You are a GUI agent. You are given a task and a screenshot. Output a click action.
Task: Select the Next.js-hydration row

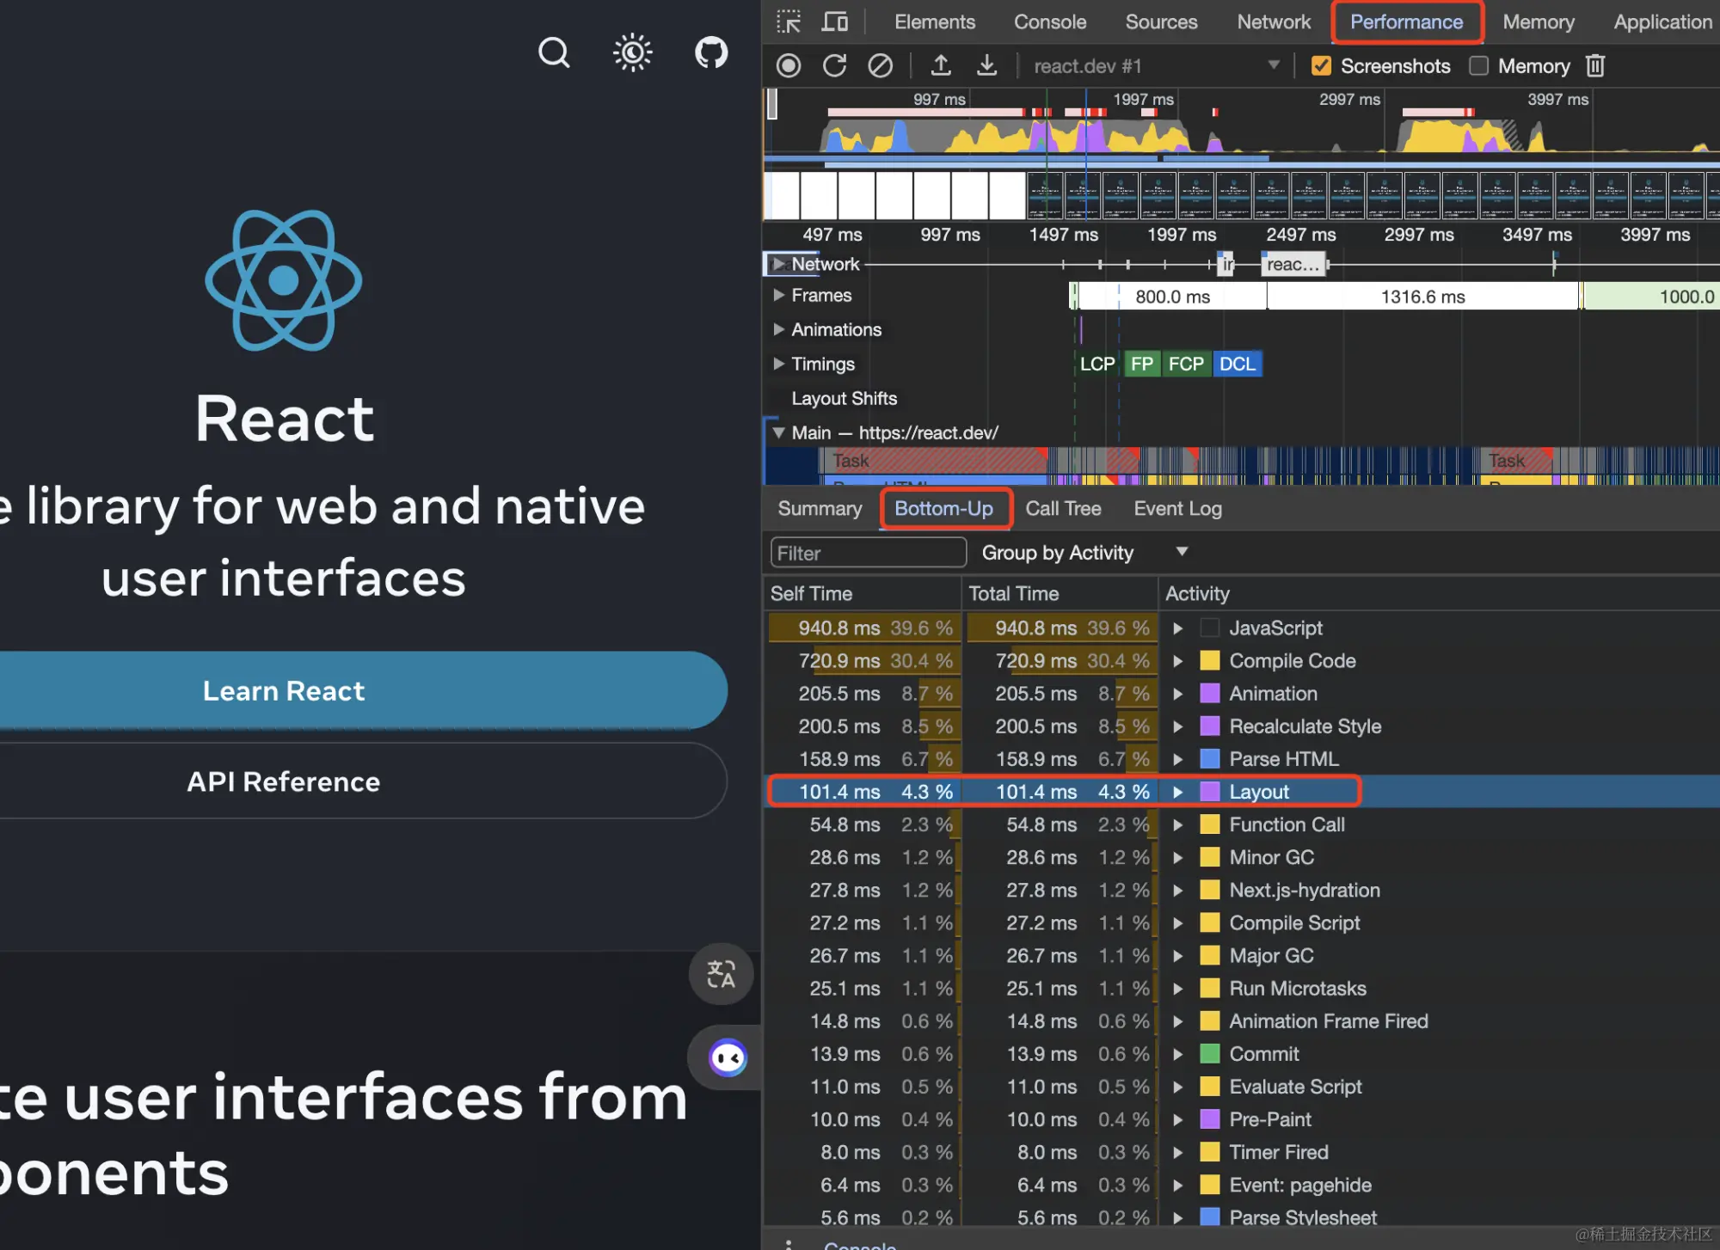pos(1242,890)
